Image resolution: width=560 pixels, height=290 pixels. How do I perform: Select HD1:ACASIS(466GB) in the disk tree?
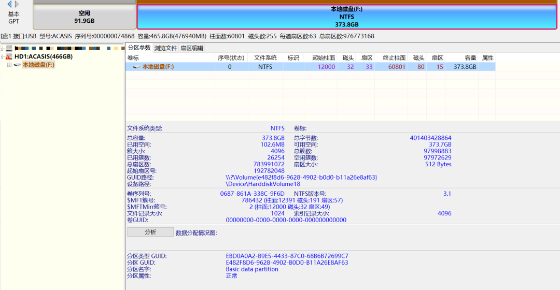pyautogui.click(x=44, y=57)
